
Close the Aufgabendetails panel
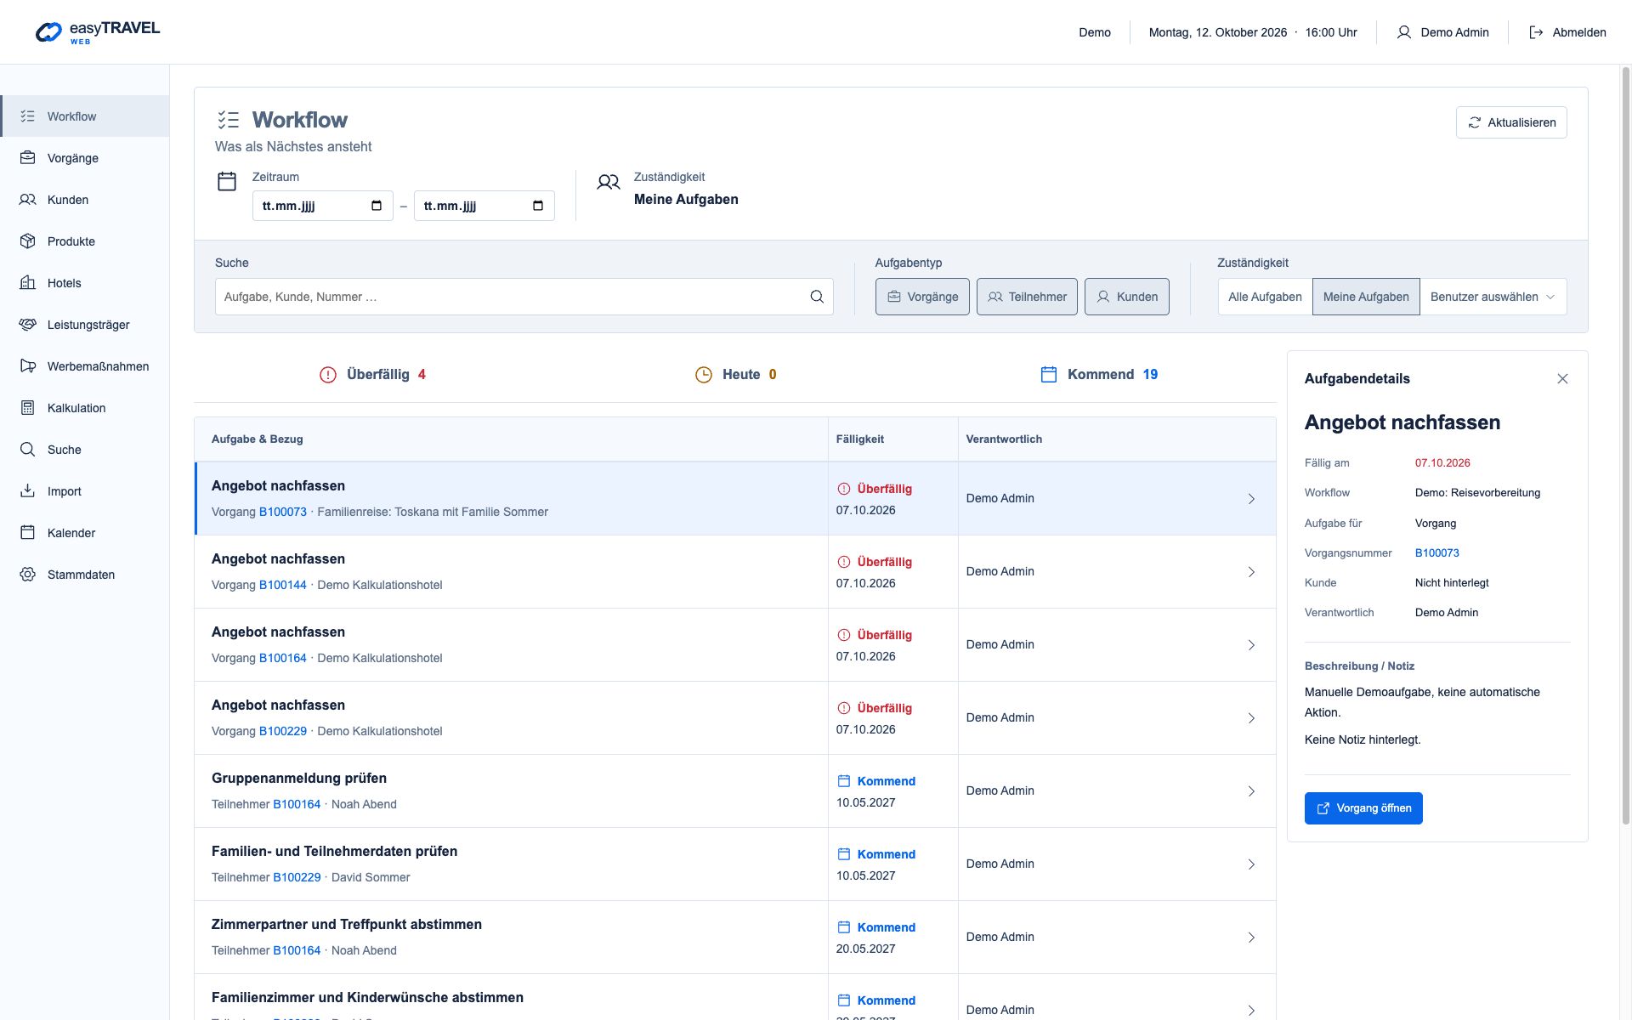point(1562,379)
